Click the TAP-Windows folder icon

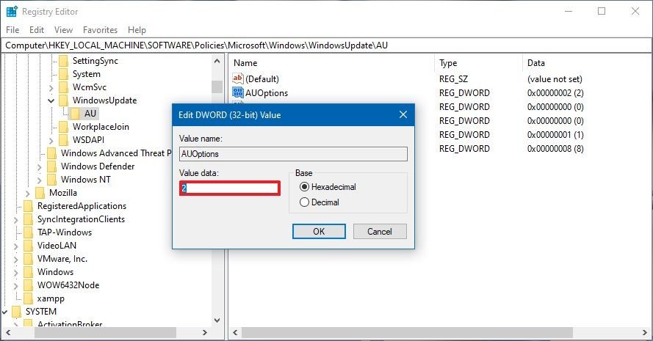(29, 232)
